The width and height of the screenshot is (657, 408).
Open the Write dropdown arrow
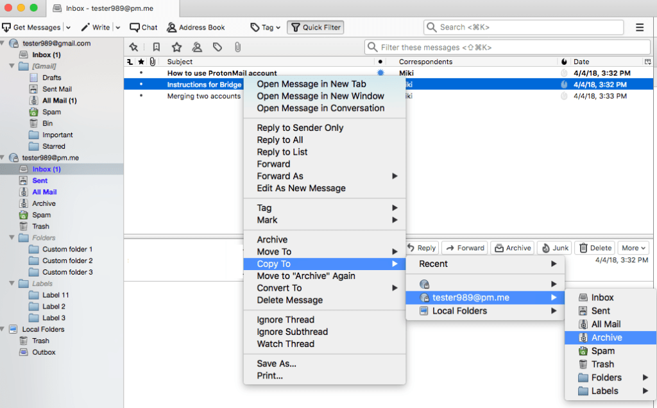click(x=118, y=28)
